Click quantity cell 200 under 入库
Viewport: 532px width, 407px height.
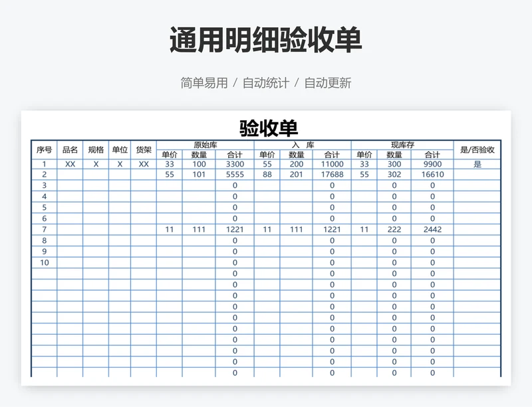[x=296, y=165]
